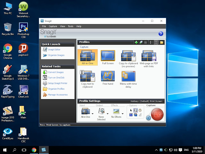Toggle the keep links option
Image resolution: width=205 pixels, height=154 pixels.
click(x=131, y=115)
